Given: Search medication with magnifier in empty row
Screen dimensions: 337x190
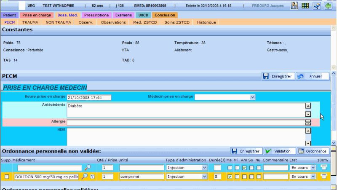Looking at the screenshot, I should [88, 167].
